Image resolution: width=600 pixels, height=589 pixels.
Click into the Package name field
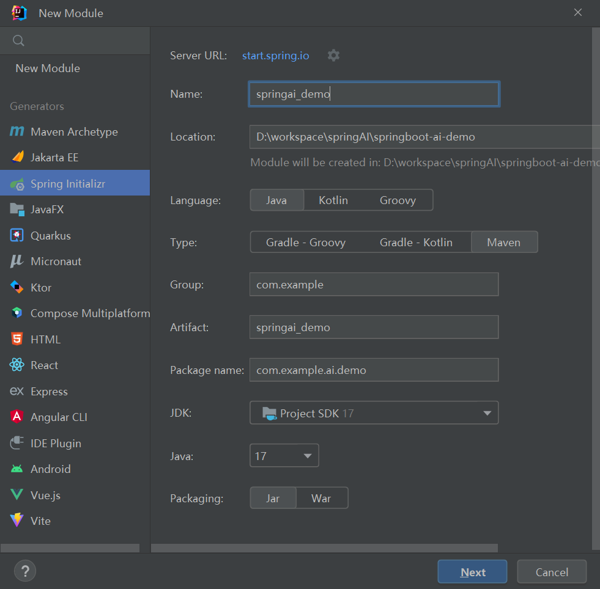click(x=374, y=370)
